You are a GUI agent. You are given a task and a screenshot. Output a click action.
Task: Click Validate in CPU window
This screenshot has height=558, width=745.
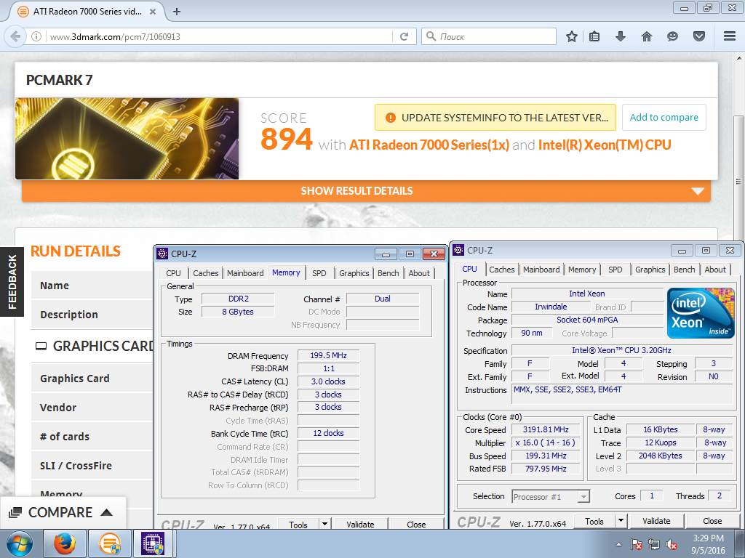click(656, 521)
